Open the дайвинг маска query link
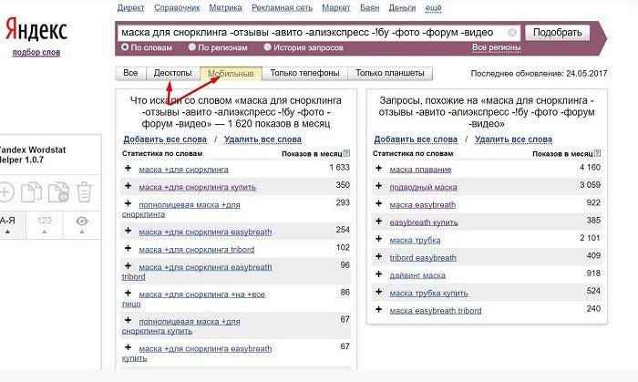 (x=417, y=275)
